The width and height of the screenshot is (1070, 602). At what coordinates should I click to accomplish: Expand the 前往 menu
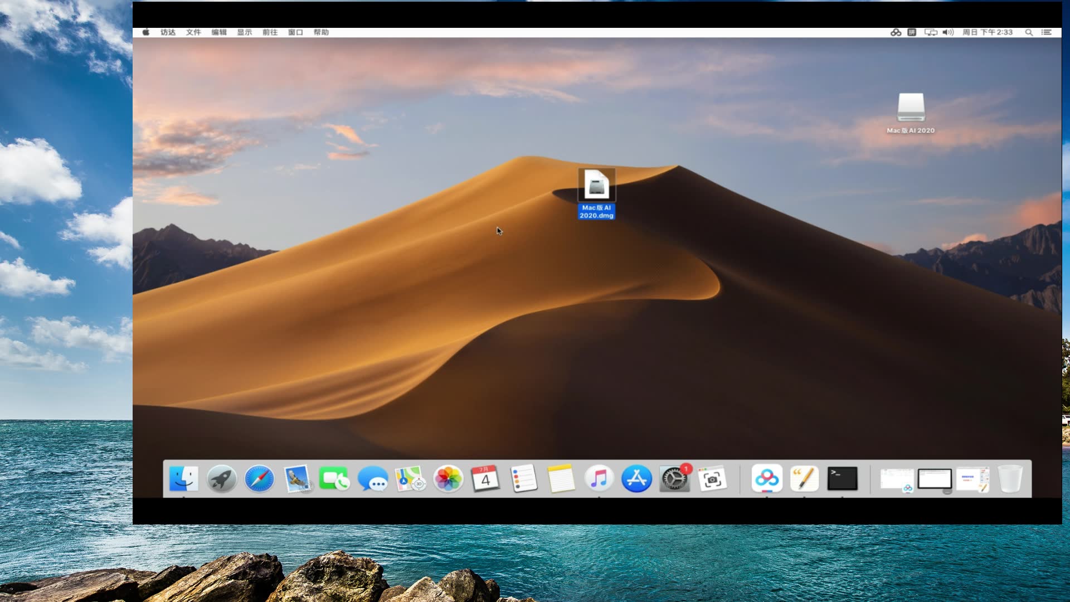click(269, 32)
